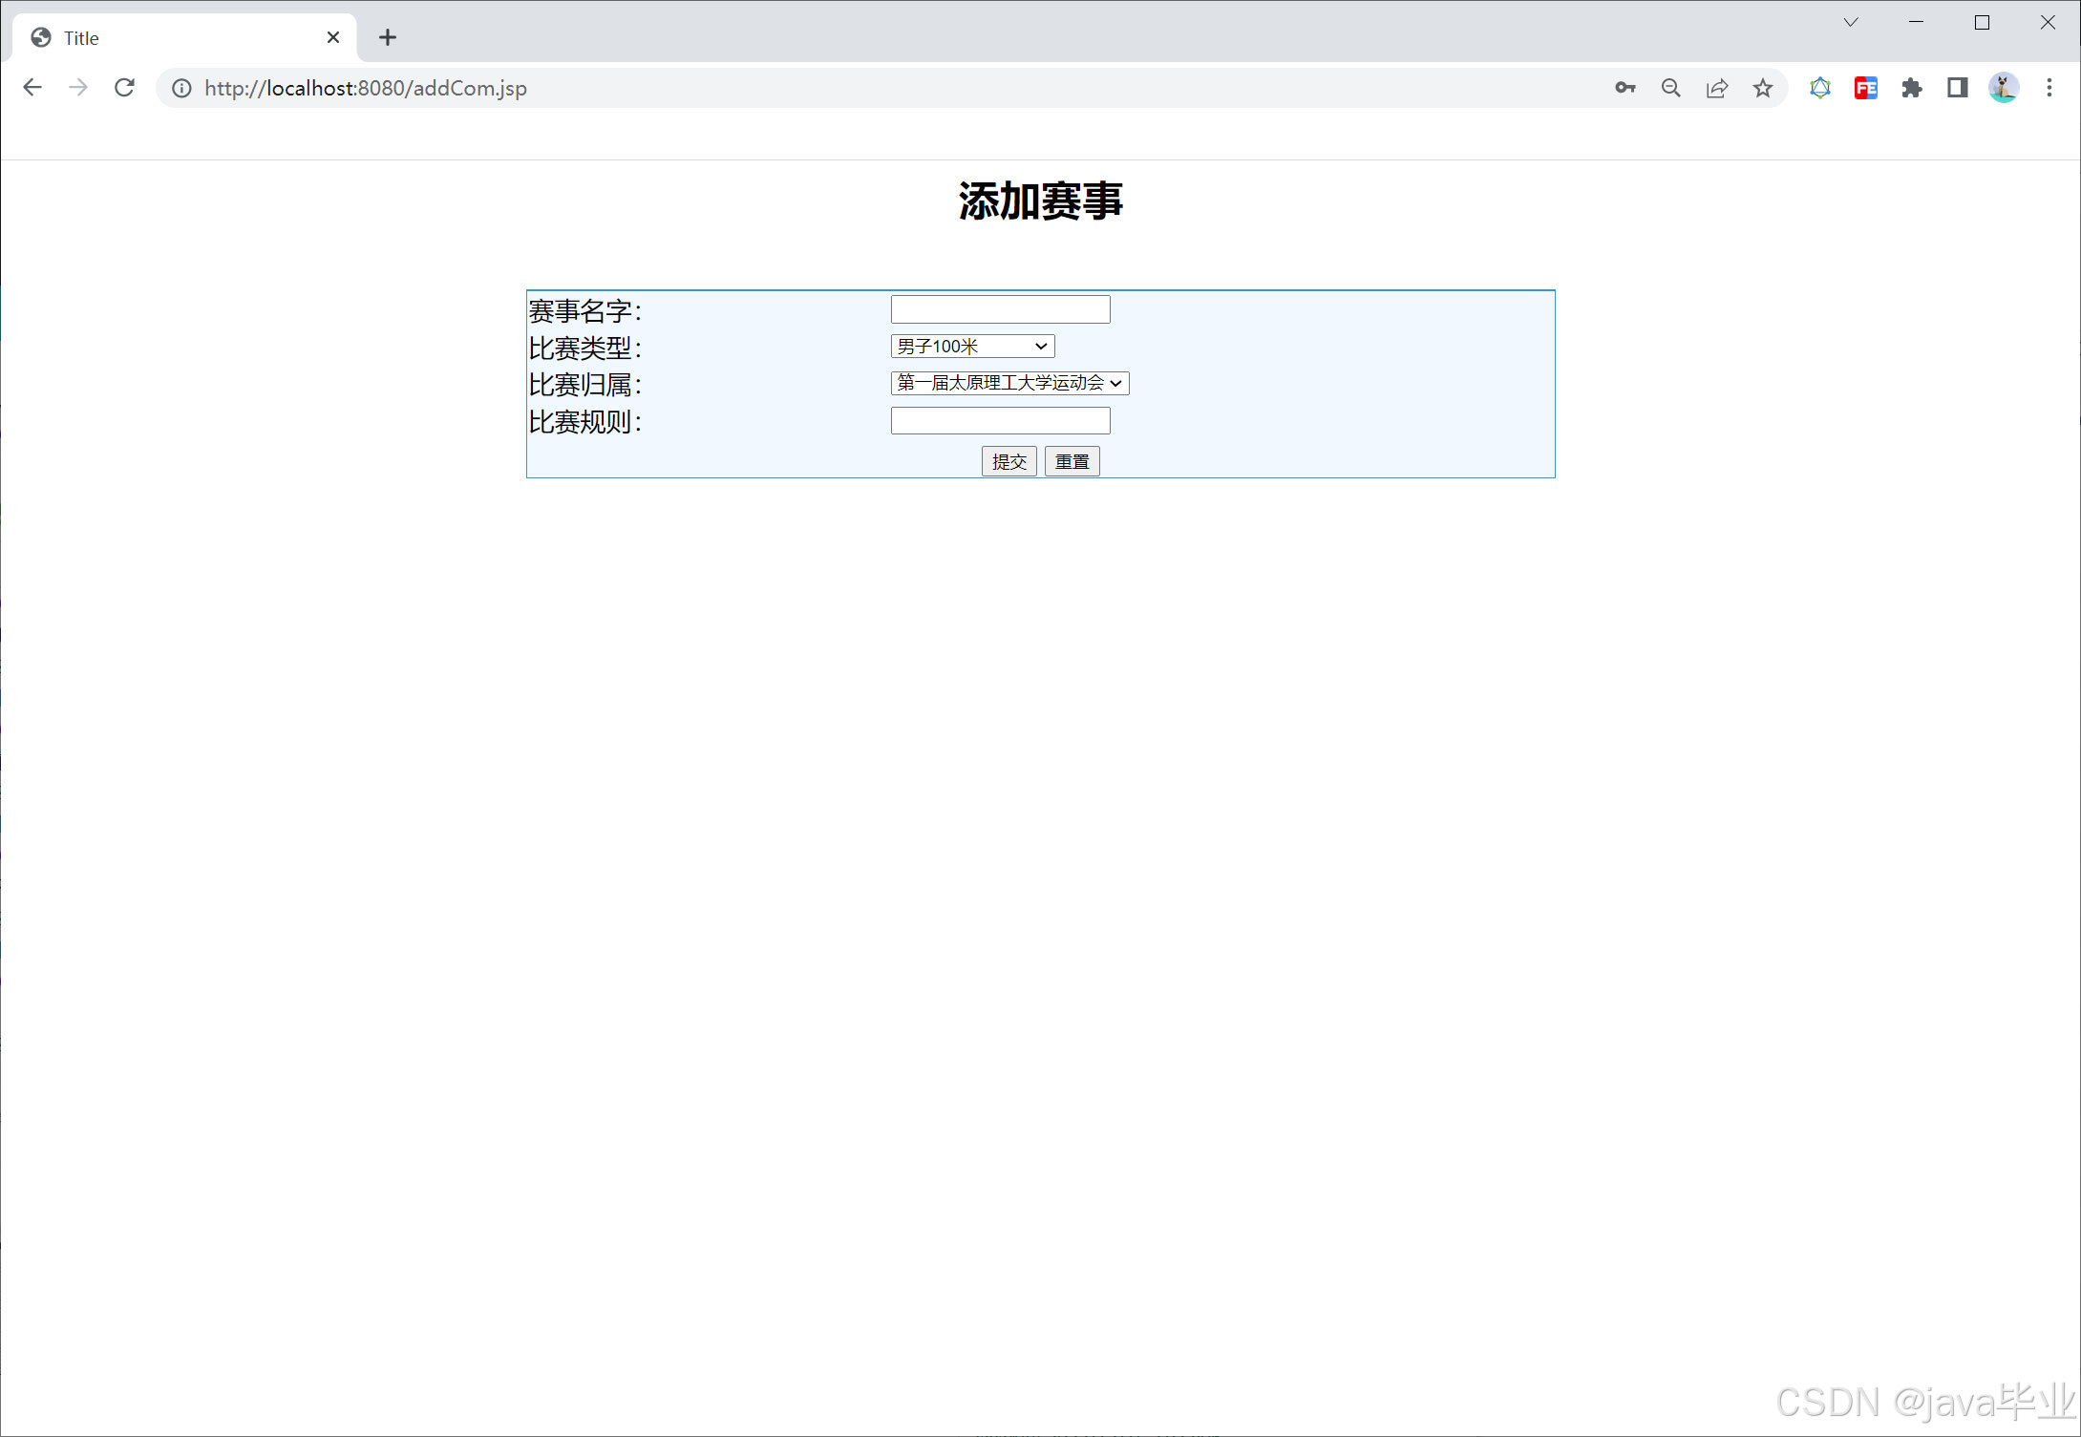Open the notification bell extension icon
Viewport: 2081px width, 1437px height.
pyautogui.click(x=1819, y=88)
